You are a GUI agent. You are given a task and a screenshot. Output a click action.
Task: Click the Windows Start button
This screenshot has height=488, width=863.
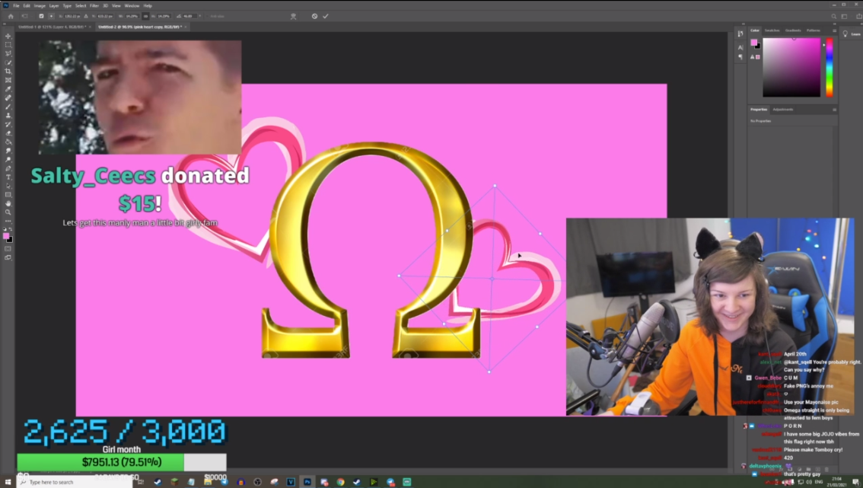click(x=8, y=482)
